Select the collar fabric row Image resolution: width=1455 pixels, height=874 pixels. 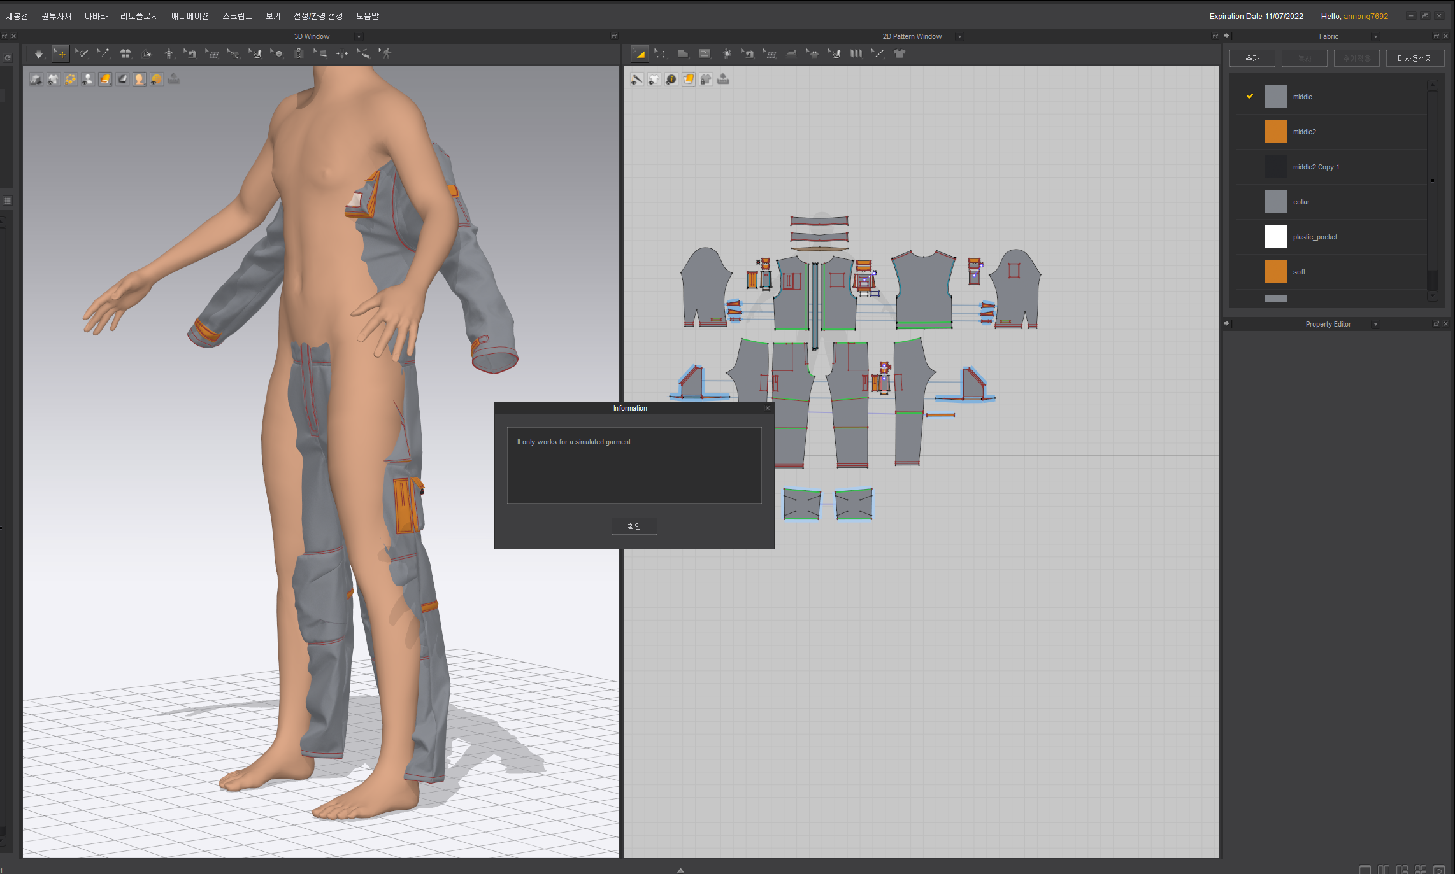(x=1331, y=202)
